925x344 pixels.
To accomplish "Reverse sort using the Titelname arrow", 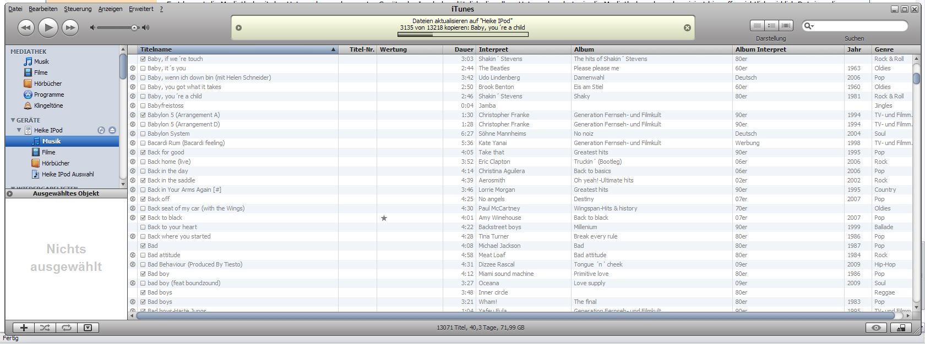I will (333, 49).
